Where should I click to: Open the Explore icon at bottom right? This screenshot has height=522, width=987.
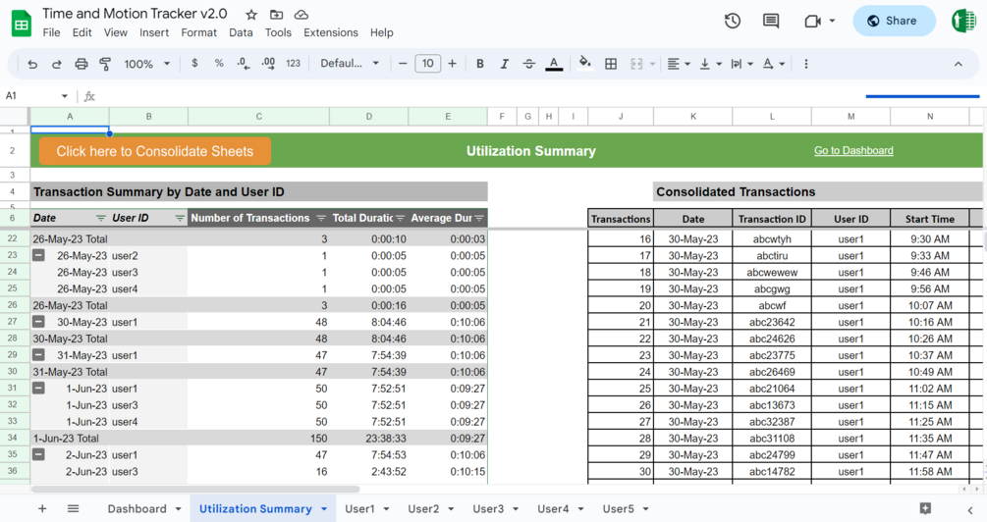[925, 508]
